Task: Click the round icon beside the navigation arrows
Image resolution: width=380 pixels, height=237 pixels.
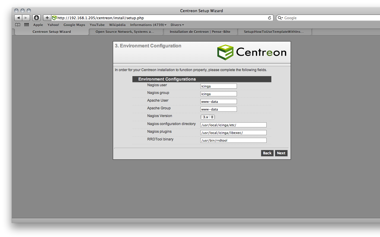Action: point(37,18)
